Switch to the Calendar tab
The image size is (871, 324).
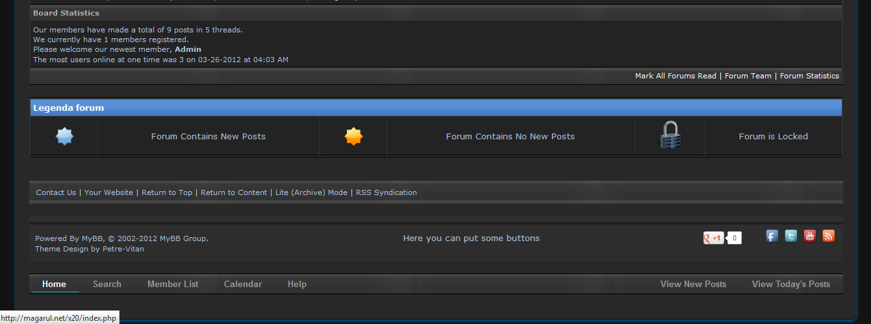click(242, 284)
